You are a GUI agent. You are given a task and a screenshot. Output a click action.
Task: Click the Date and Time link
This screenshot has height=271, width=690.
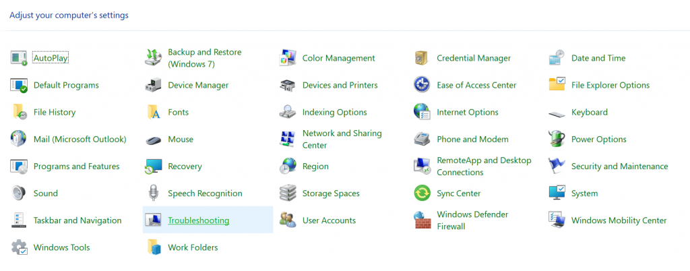(x=598, y=58)
